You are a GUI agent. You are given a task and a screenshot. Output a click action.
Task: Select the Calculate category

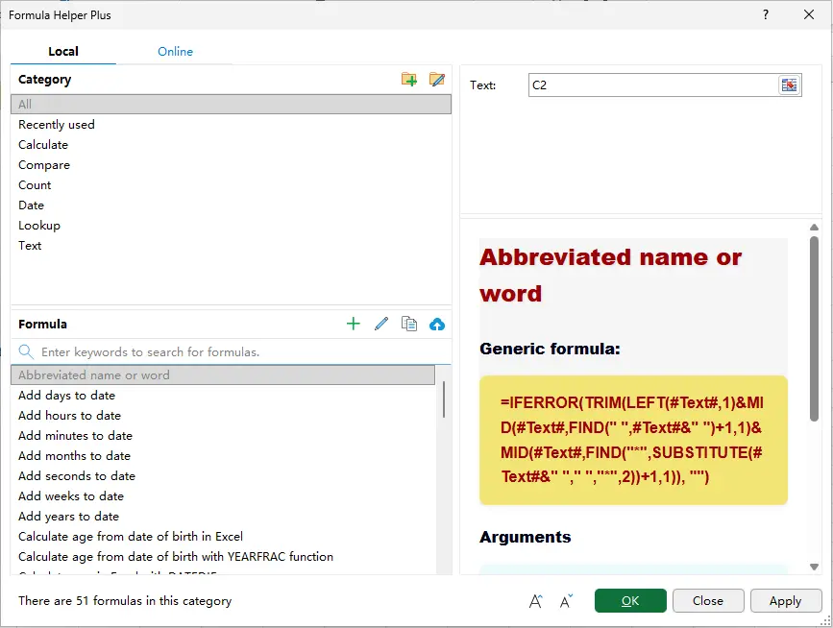232,144
